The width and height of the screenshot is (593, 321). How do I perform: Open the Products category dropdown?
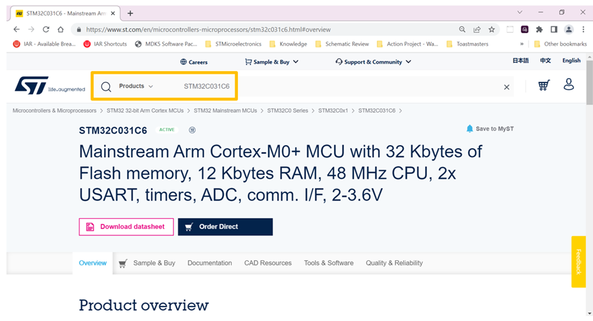tap(136, 86)
